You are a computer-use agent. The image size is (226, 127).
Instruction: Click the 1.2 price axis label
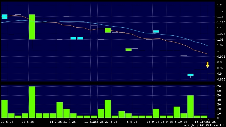219,5
